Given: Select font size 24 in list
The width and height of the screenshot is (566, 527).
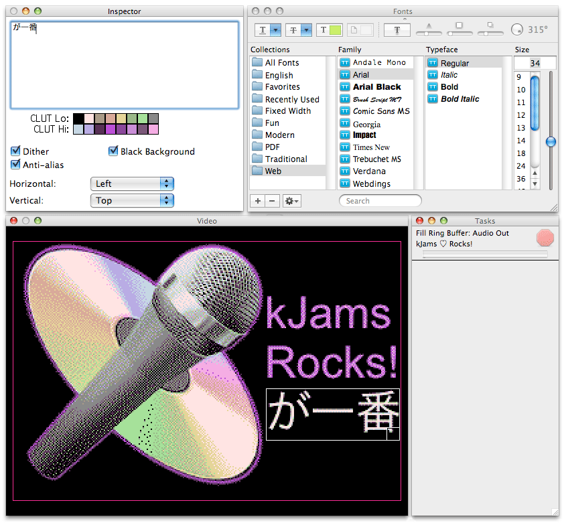Looking at the screenshot, I should tap(521, 166).
